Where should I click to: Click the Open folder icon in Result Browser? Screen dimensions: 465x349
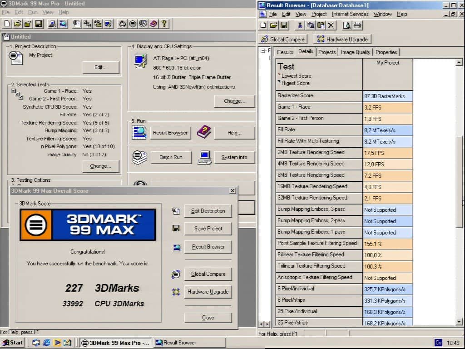click(273, 25)
